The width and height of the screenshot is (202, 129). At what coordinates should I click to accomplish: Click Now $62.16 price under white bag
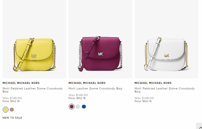click(143, 101)
